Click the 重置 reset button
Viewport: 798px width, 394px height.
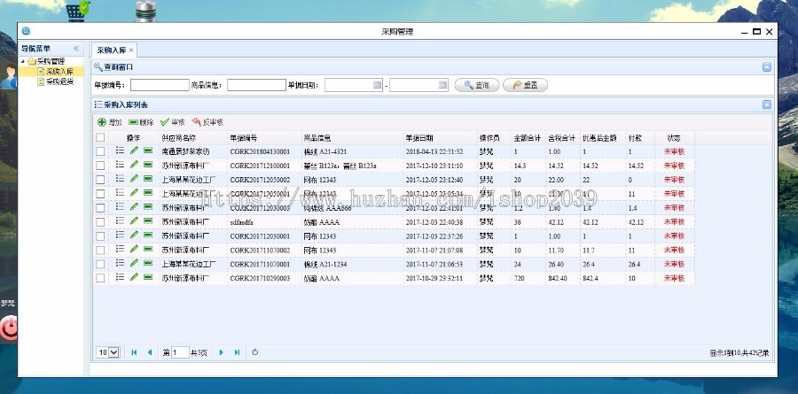pyautogui.click(x=525, y=85)
